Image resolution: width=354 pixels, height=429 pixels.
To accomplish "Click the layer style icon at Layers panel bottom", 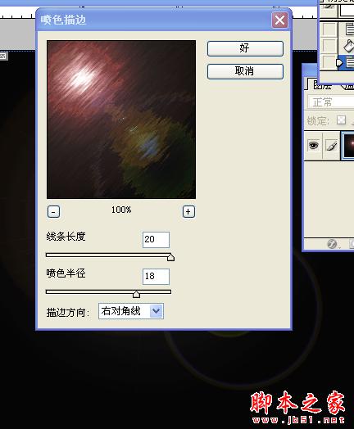I will 332,244.
